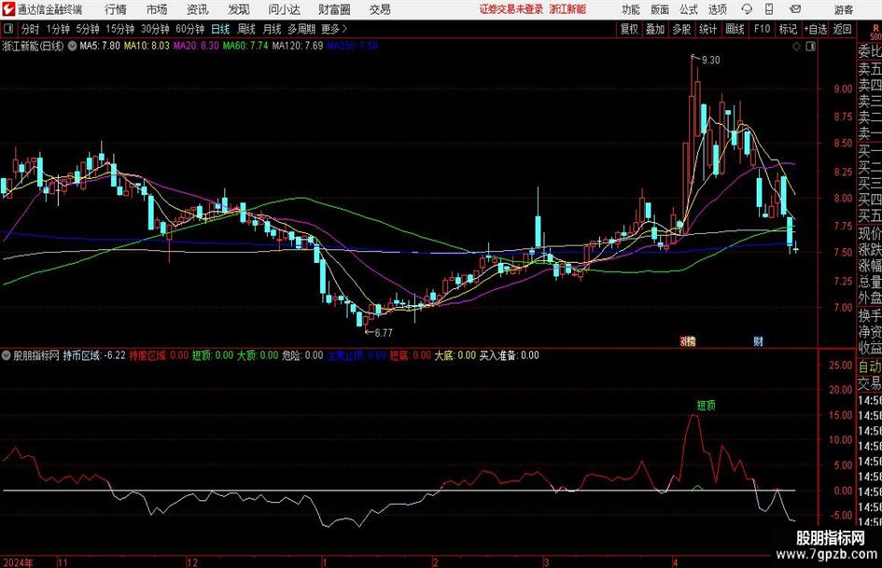Click the 财 financial event marker
882x568 pixels.
pos(759,340)
